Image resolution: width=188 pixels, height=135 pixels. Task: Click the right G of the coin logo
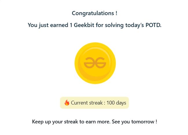(x=101, y=63)
